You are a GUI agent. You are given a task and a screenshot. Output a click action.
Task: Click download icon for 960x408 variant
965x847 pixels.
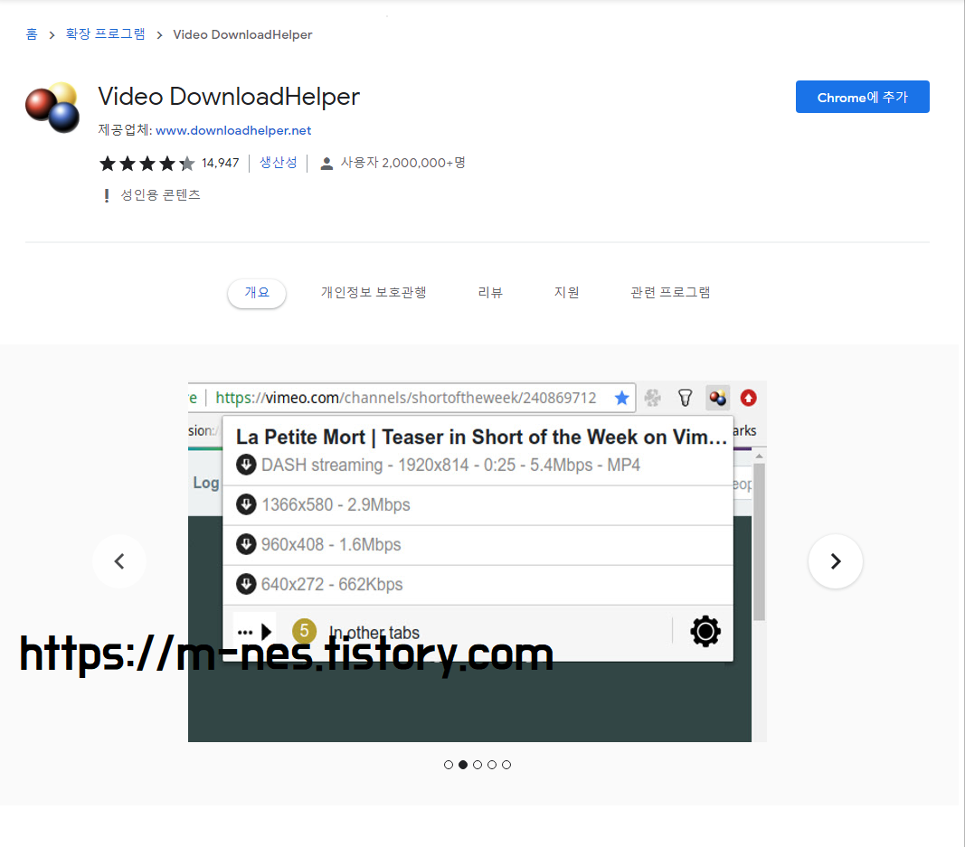pos(246,544)
